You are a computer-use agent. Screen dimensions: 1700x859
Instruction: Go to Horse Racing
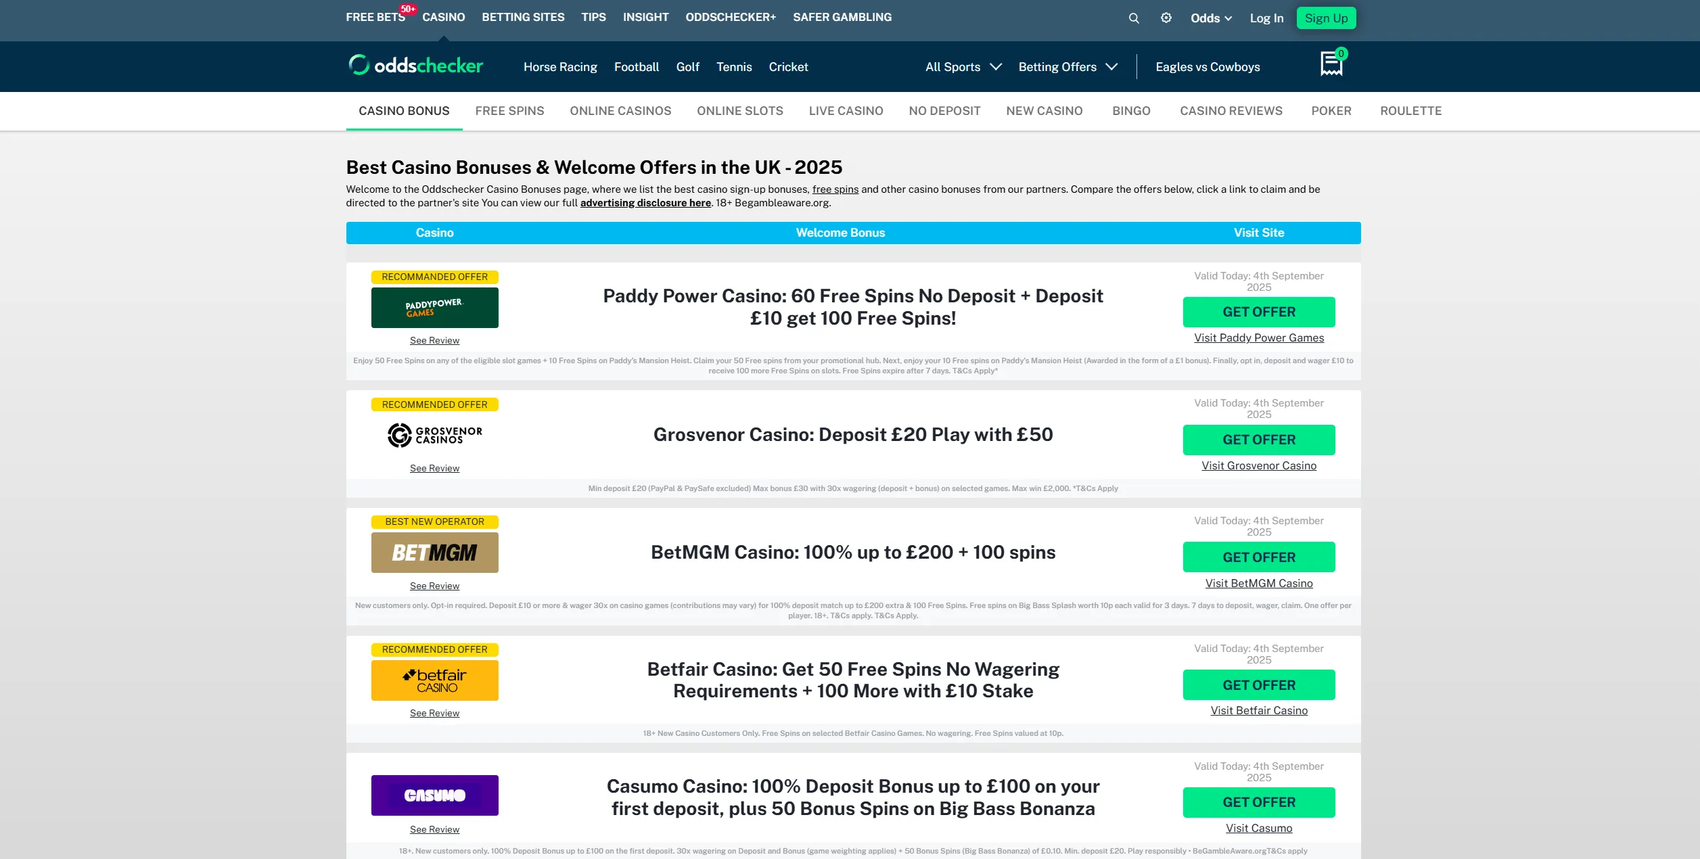coord(560,66)
